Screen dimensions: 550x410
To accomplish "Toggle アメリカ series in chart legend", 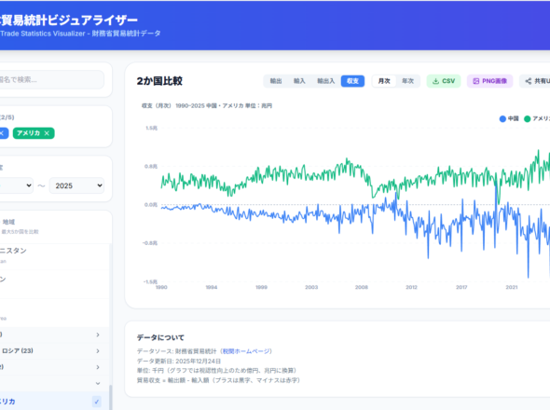I will pyautogui.click(x=537, y=119).
